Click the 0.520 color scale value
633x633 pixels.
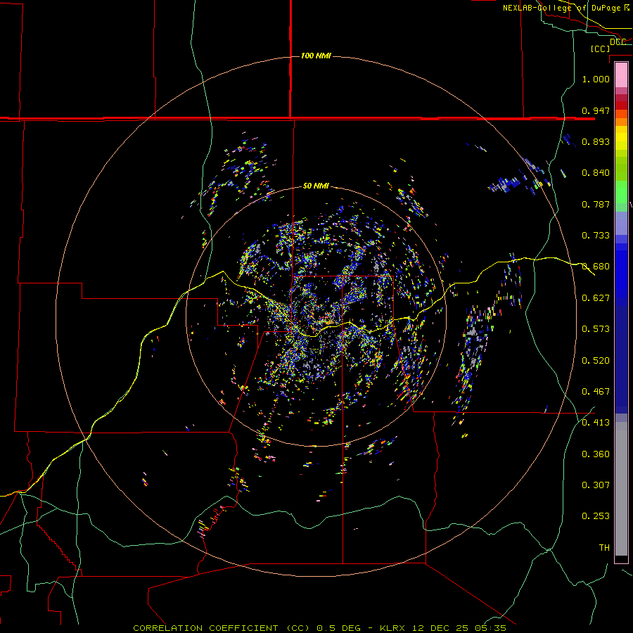pos(596,361)
